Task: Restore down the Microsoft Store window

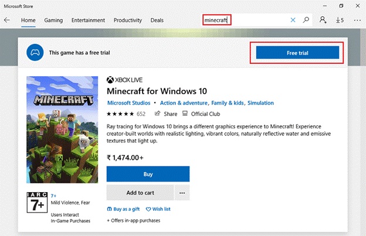Action: [341, 6]
